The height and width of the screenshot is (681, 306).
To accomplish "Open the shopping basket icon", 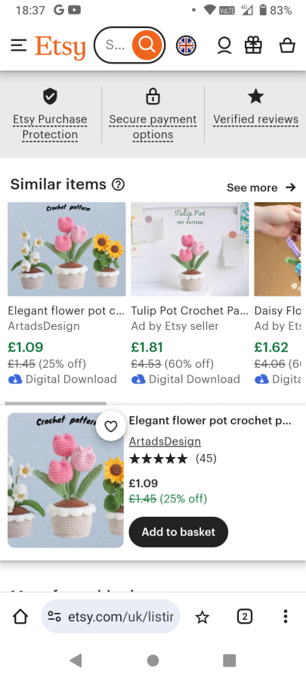I will click(x=287, y=45).
